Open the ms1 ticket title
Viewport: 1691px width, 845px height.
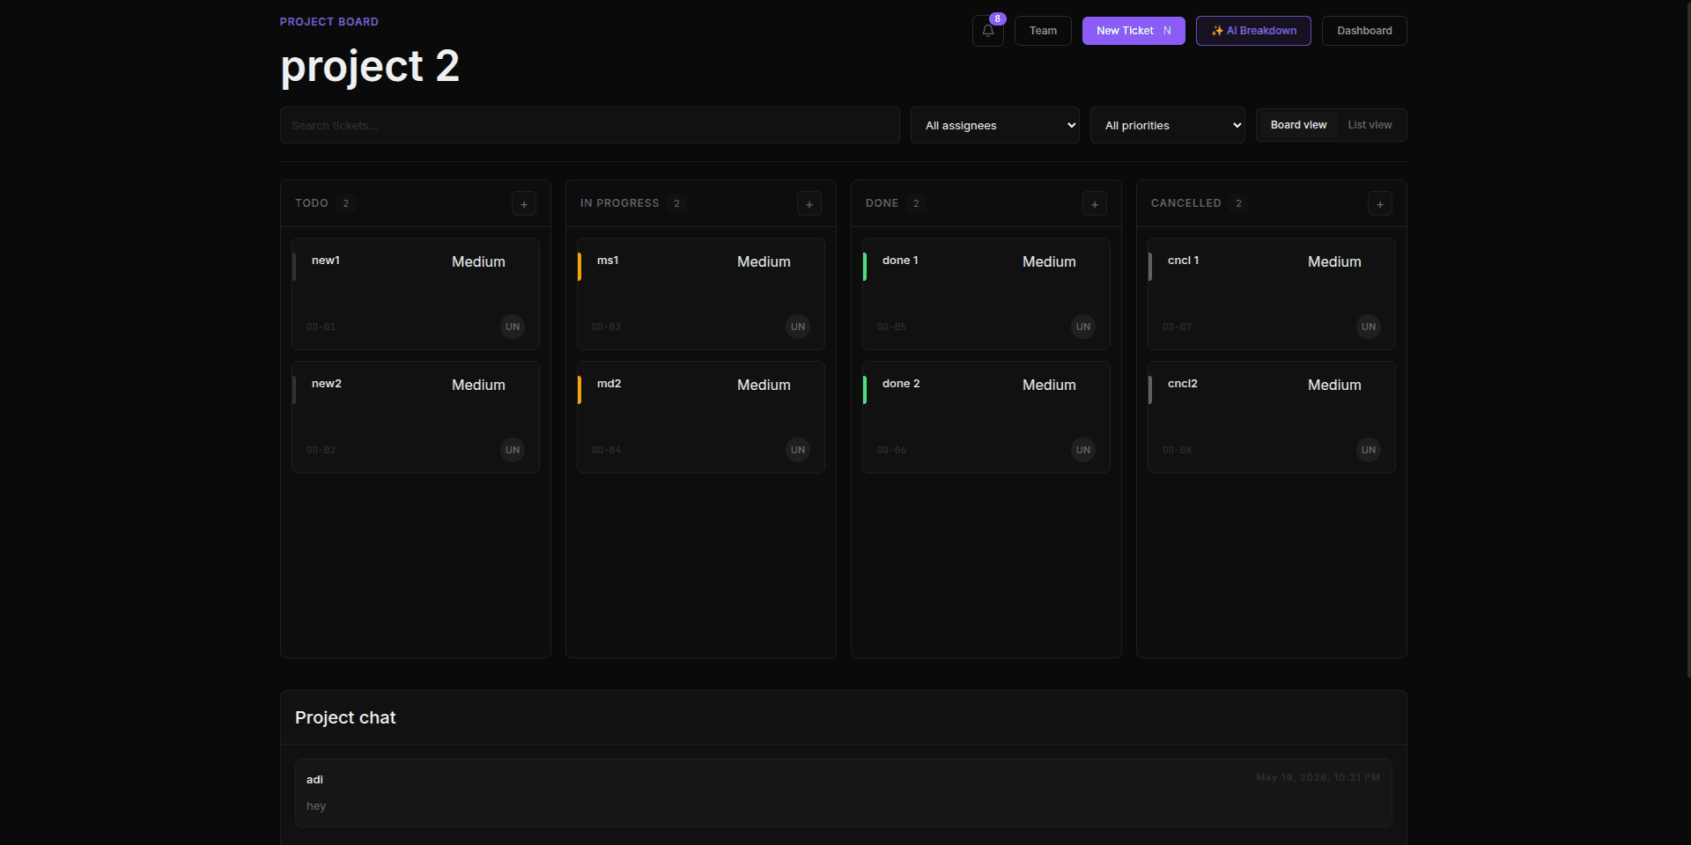(x=608, y=261)
